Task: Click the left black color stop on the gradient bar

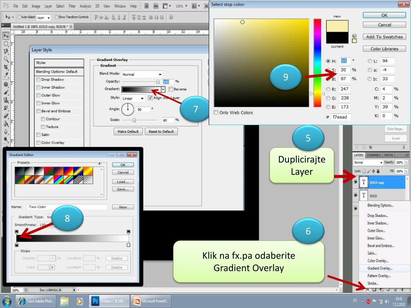Action: (x=17, y=245)
